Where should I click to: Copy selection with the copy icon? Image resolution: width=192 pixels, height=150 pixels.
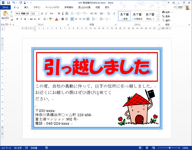click(x=12, y=16)
